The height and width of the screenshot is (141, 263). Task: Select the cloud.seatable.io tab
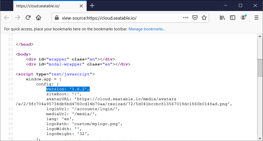point(44,6)
